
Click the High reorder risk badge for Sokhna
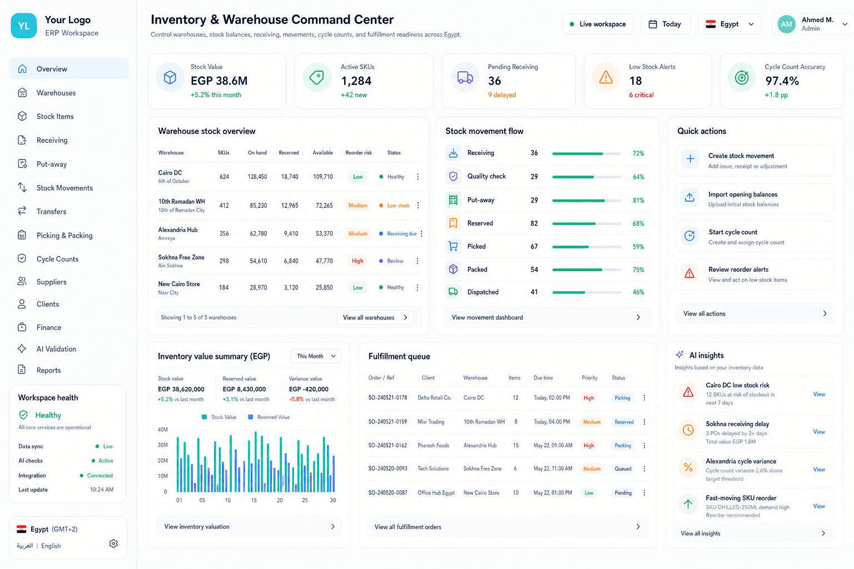pos(358,261)
